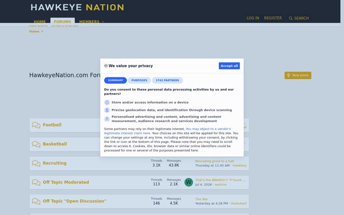This screenshot has height=215, width=344.
Task: Open the Recruiting forum link
Action: pos(54,163)
